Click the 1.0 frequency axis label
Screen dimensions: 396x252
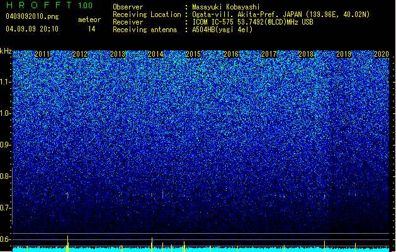tap(6, 113)
